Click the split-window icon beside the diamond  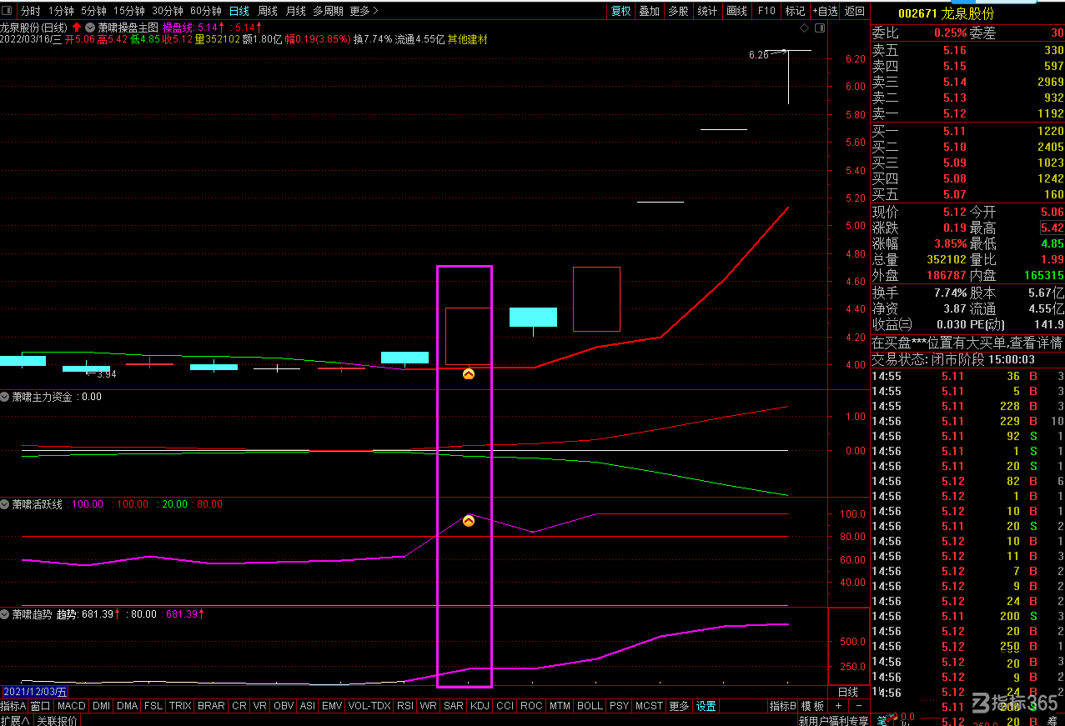coord(819,28)
